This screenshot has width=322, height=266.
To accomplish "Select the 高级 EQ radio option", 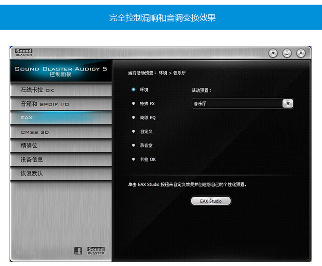I will click(x=133, y=117).
